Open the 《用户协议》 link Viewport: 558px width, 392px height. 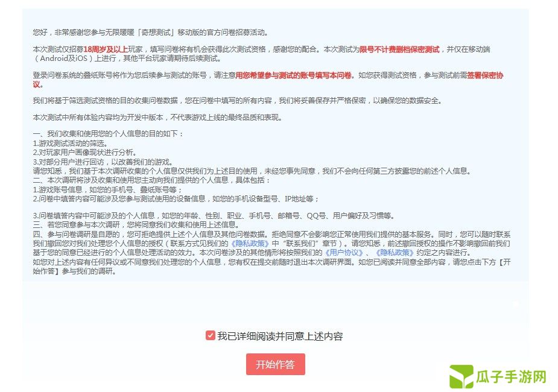[x=344, y=253]
